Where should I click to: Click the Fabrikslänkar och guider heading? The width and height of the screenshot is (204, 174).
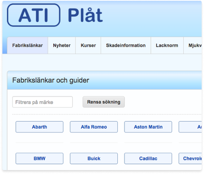(x=51, y=80)
